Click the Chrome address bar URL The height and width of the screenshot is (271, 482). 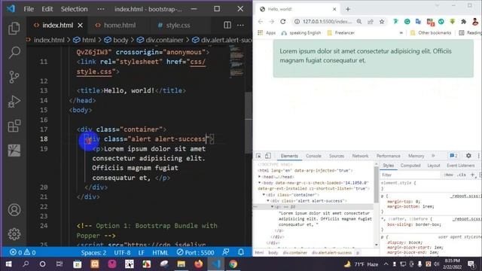pyautogui.click(x=327, y=22)
